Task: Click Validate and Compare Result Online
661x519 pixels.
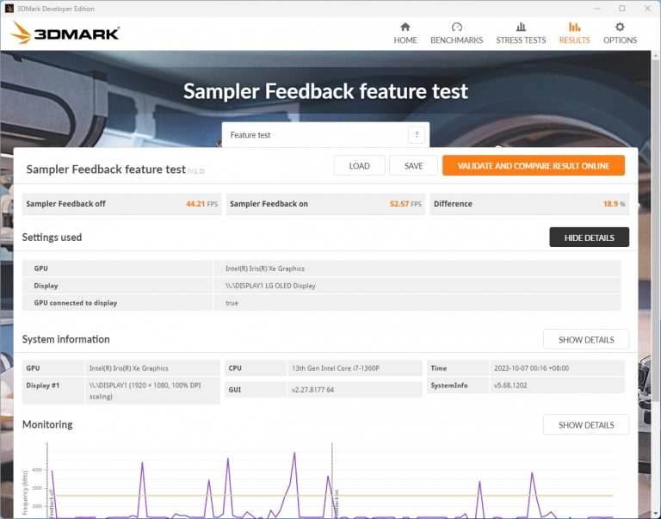Action: click(x=534, y=166)
